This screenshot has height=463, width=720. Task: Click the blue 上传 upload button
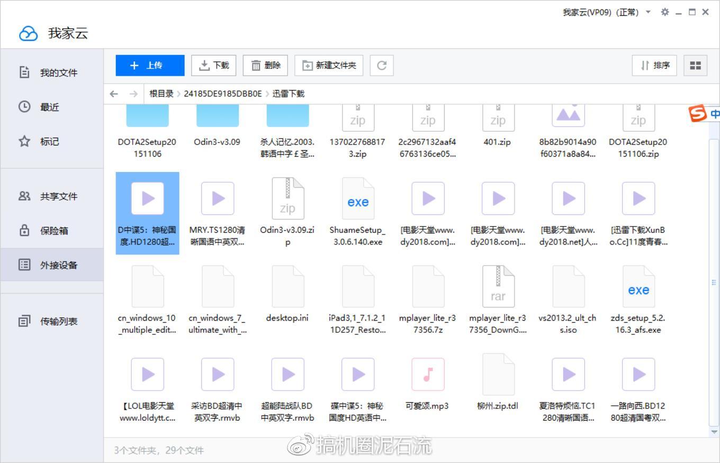pos(150,66)
